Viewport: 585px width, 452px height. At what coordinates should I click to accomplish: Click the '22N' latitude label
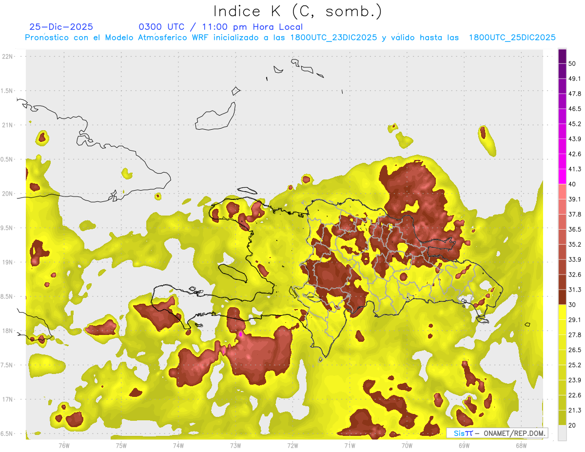coord(8,56)
